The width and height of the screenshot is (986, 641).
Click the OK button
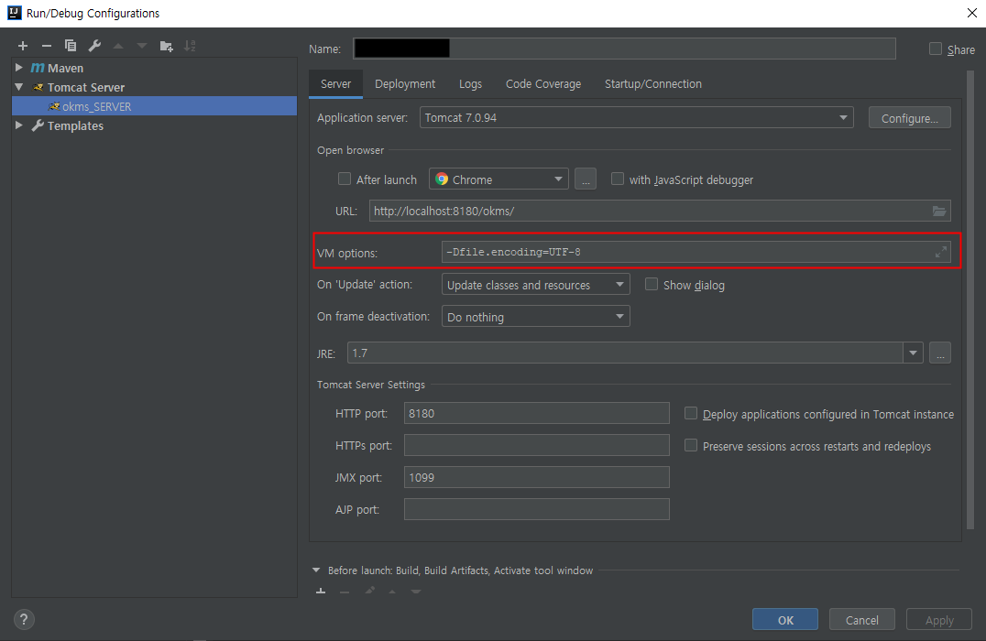tap(785, 620)
